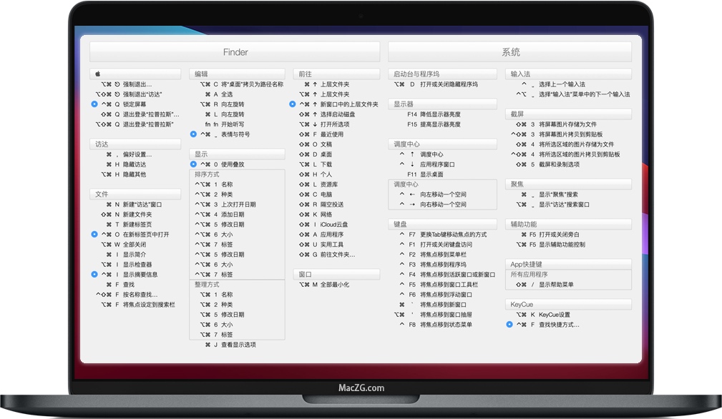
Task: Select the blue indicator beside 显示摘要信息
Action: (x=95, y=274)
